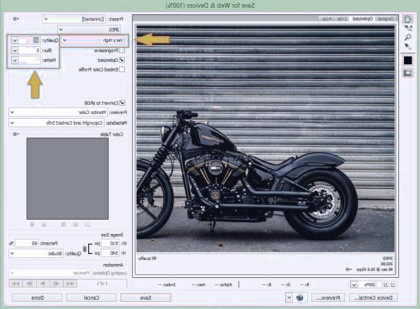Image resolution: width=420 pixels, height=309 pixels.
Task: Click the Preview... button
Action: coord(328,298)
